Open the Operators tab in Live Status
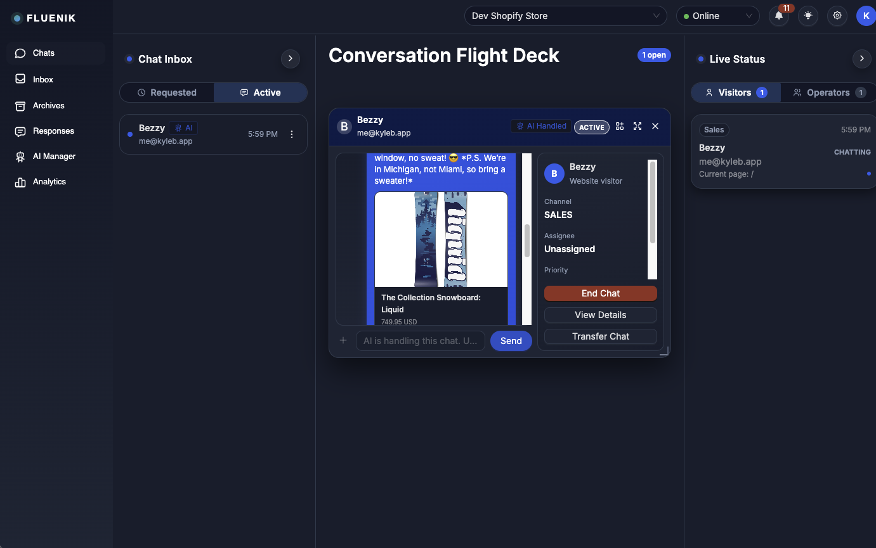876x548 pixels. (x=828, y=92)
